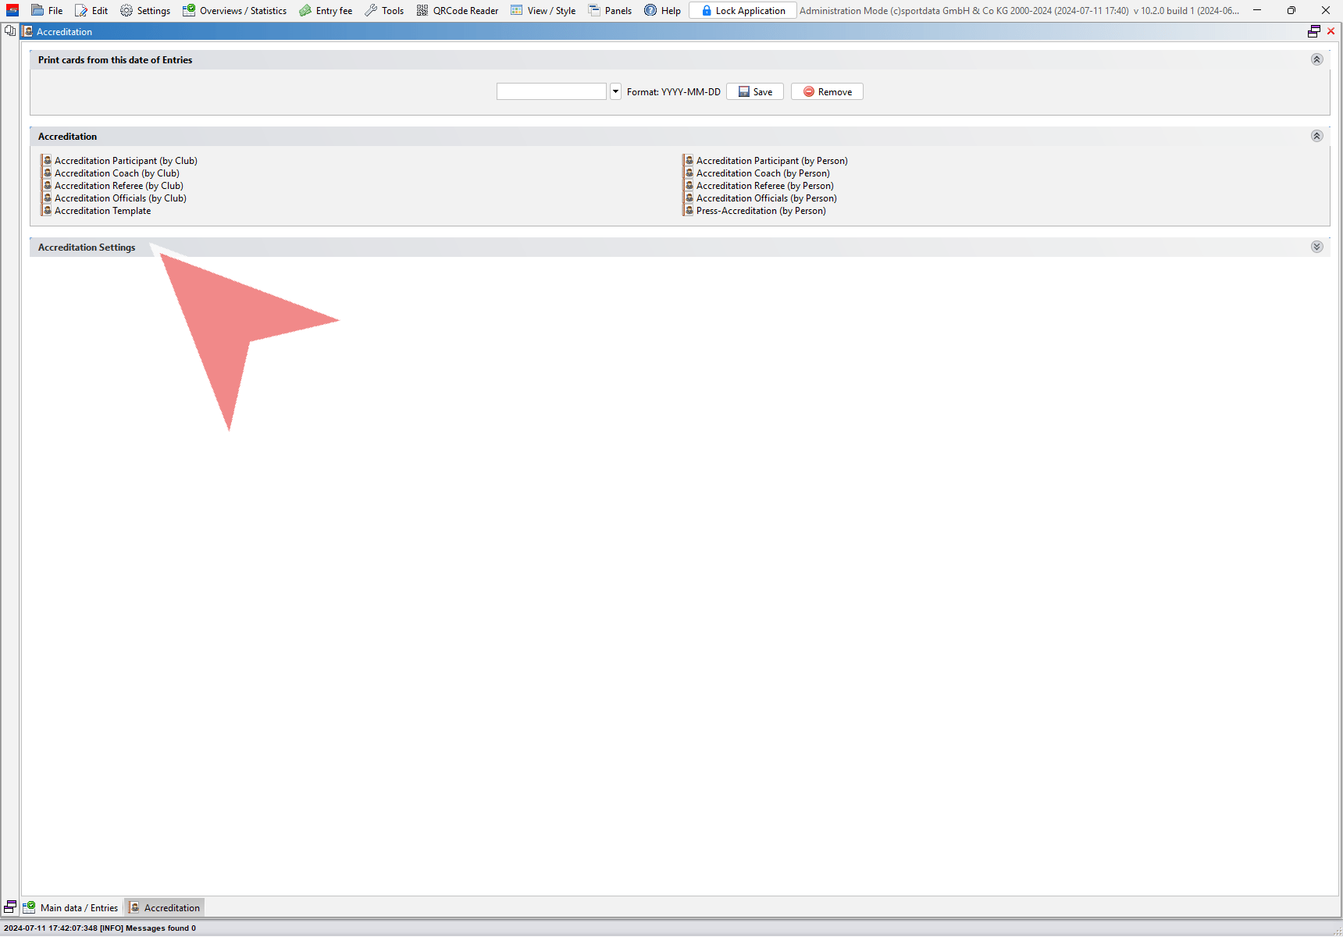Click the Save button for date
Screen dimensions: 1343x937
(754, 92)
